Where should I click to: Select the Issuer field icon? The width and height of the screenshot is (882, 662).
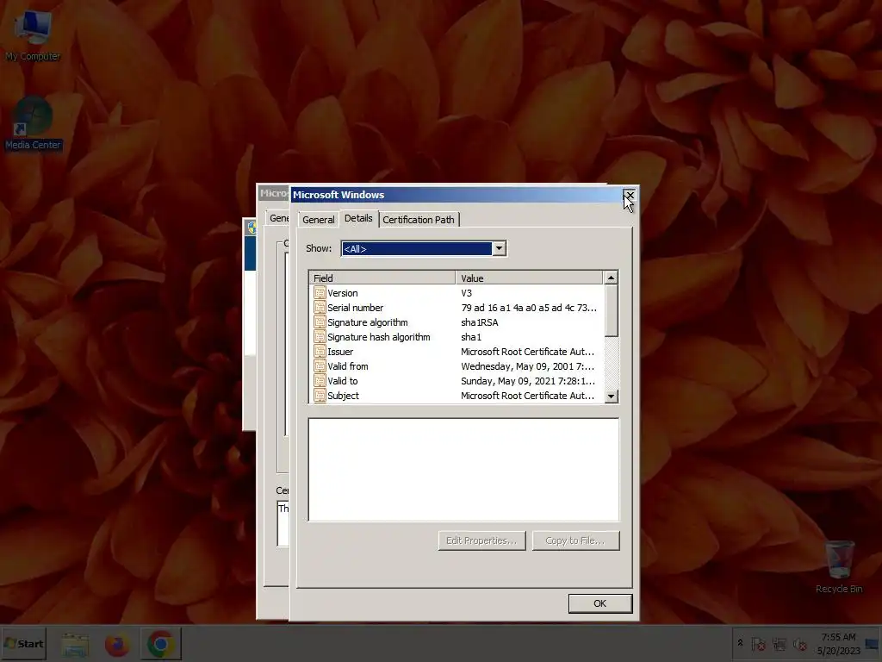point(320,352)
